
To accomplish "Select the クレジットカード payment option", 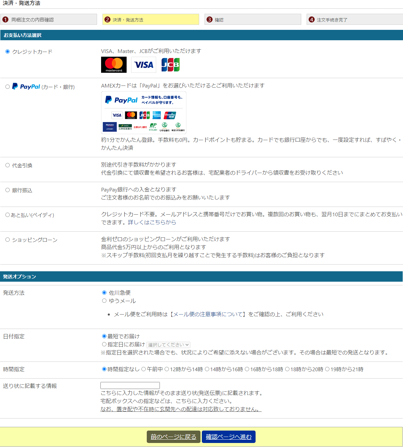I will pyautogui.click(x=7, y=52).
